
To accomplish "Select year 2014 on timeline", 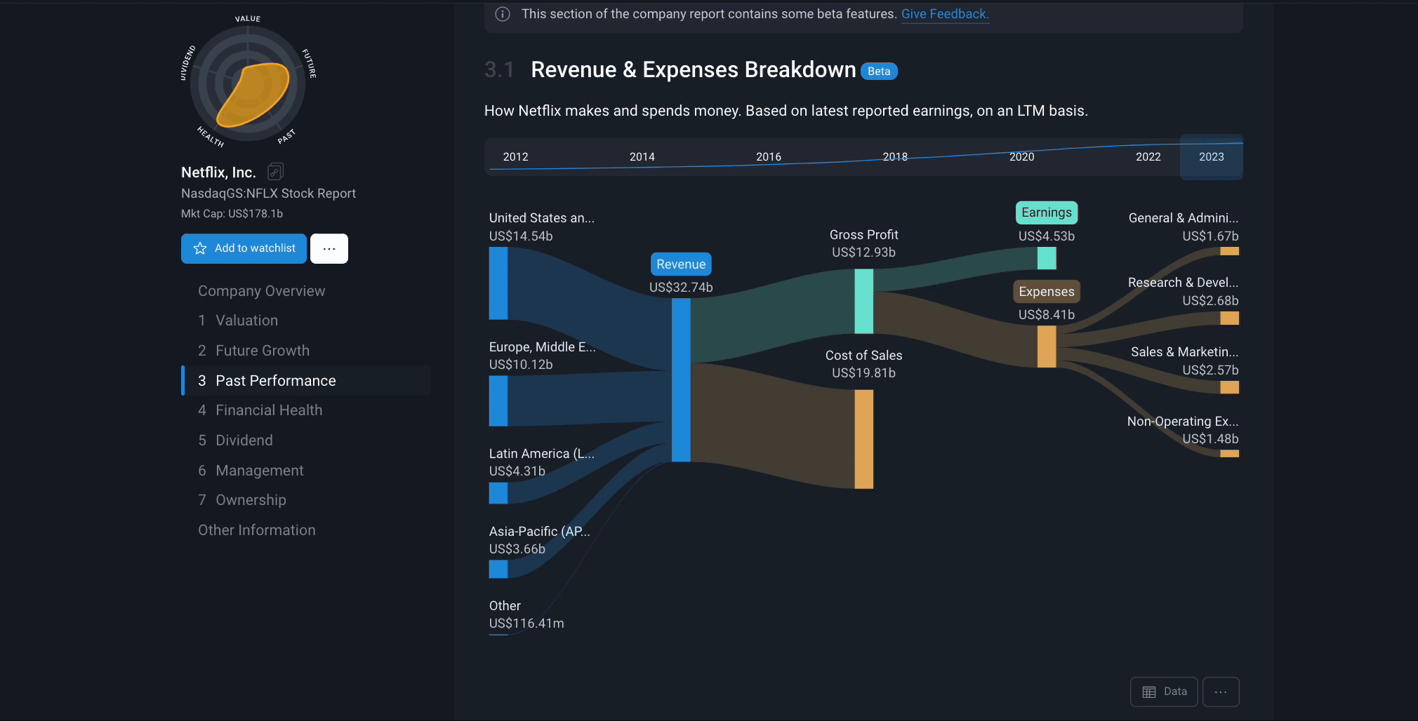I will [642, 157].
